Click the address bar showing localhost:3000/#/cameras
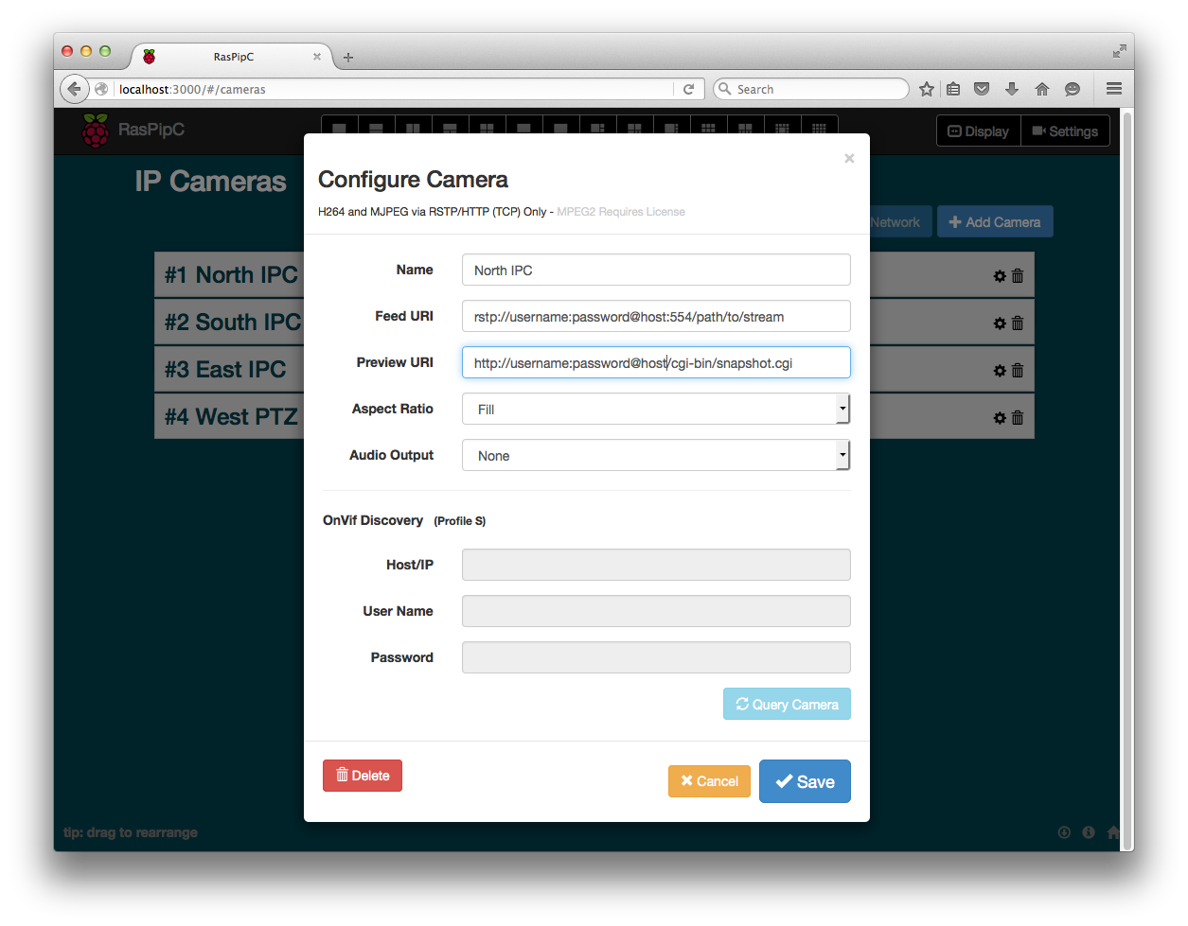 pyautogui.click(x=395, y=89)
